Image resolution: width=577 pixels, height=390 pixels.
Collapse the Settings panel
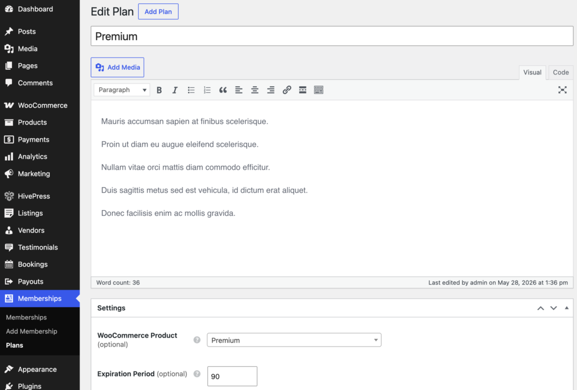567,308
